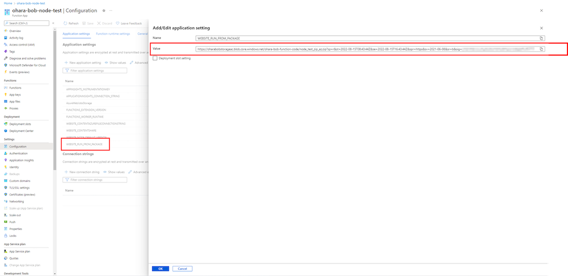The image size is (568, 276).
Task: Open Microsoft Defender for Cloud
Action: click(x=27, y=65)
